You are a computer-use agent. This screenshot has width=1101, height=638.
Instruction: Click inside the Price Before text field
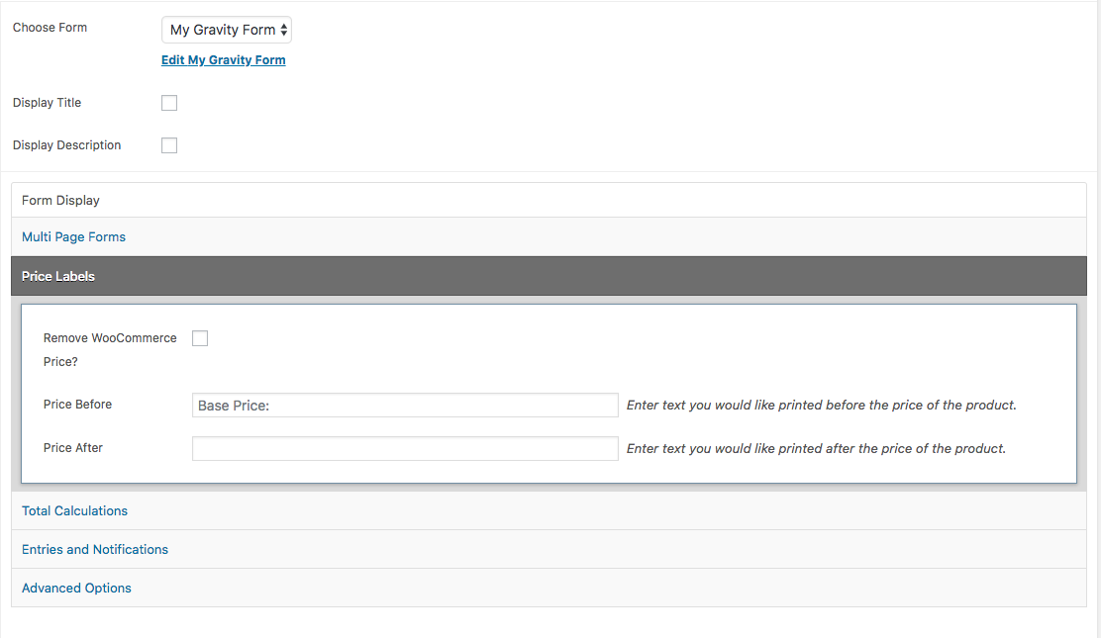click(405, 405)
